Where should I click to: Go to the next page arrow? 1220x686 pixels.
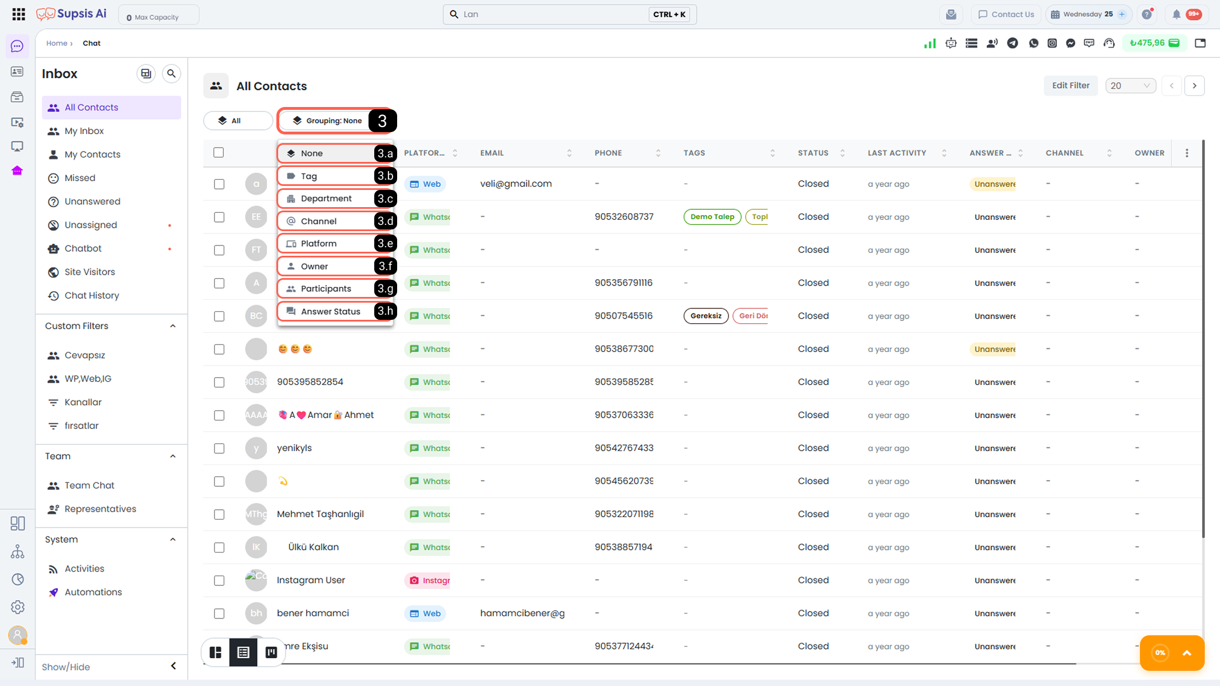(x=1195, y=86)
